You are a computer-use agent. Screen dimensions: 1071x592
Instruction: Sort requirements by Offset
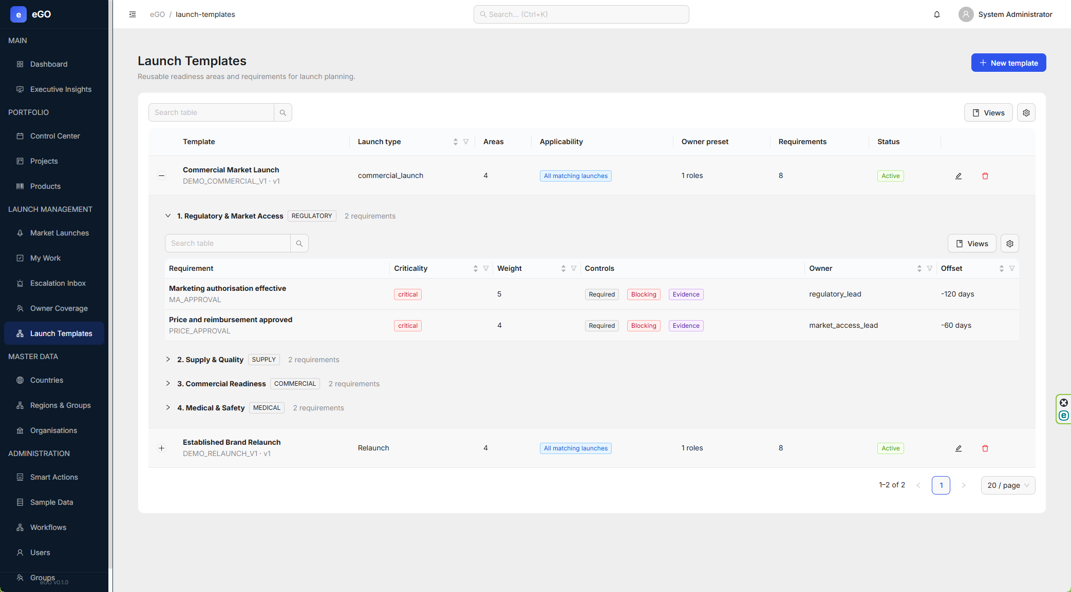(x=1002, y=268)
